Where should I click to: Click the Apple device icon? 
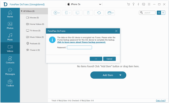coord(69,4)
